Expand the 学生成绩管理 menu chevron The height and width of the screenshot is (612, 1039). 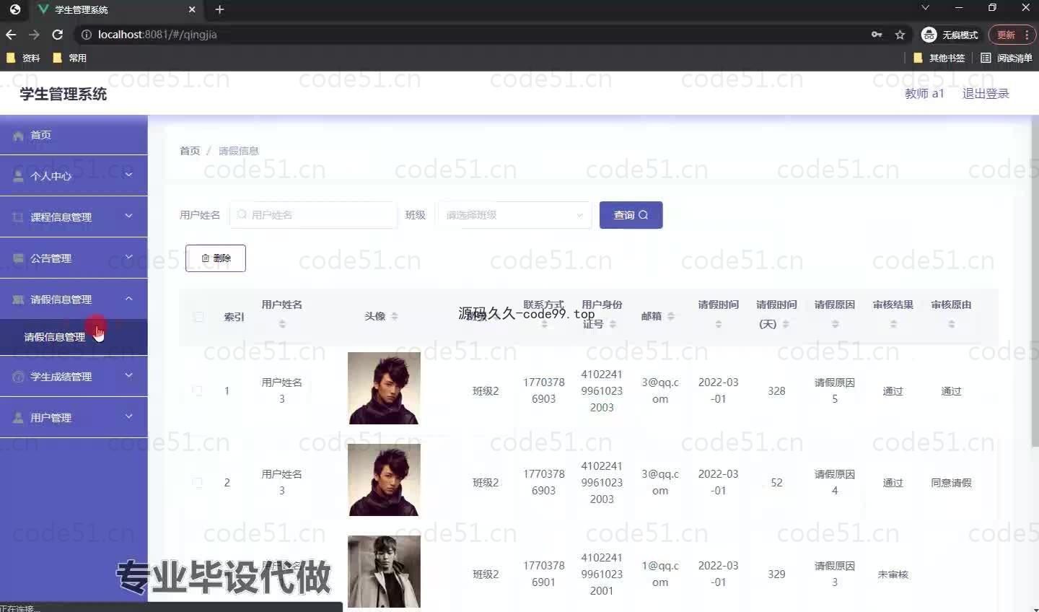click(x=128, y=375)
